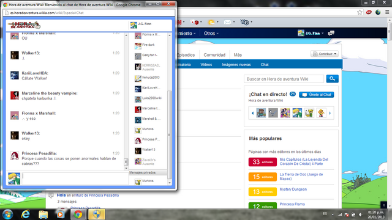Viewport: 392px width, 220px height.
Task: Open Chrome menu hamburger icon
Action: [387, 12]
